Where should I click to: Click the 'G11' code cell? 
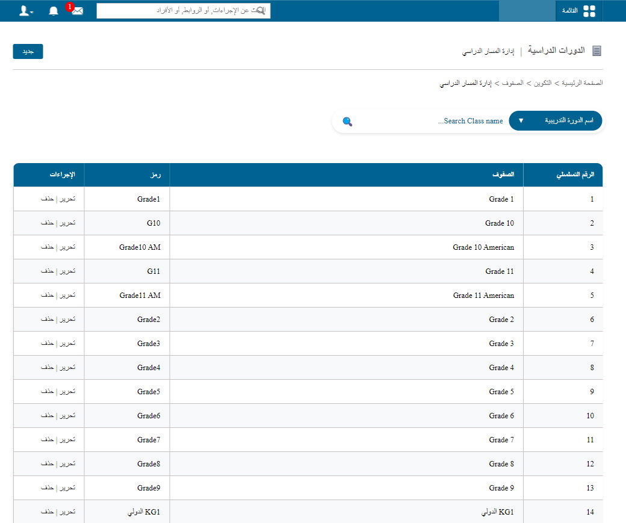point(127,271)
